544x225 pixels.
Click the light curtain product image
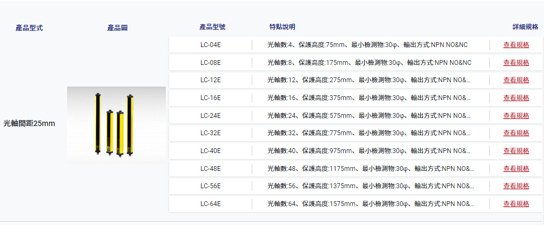point(116,125)
